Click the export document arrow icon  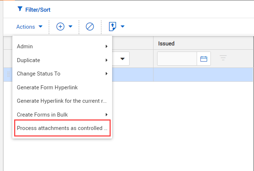tap(112, 27)
